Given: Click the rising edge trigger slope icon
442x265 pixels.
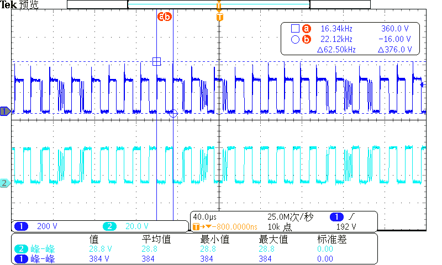Looking at the screenshot, I should [352, 216].
